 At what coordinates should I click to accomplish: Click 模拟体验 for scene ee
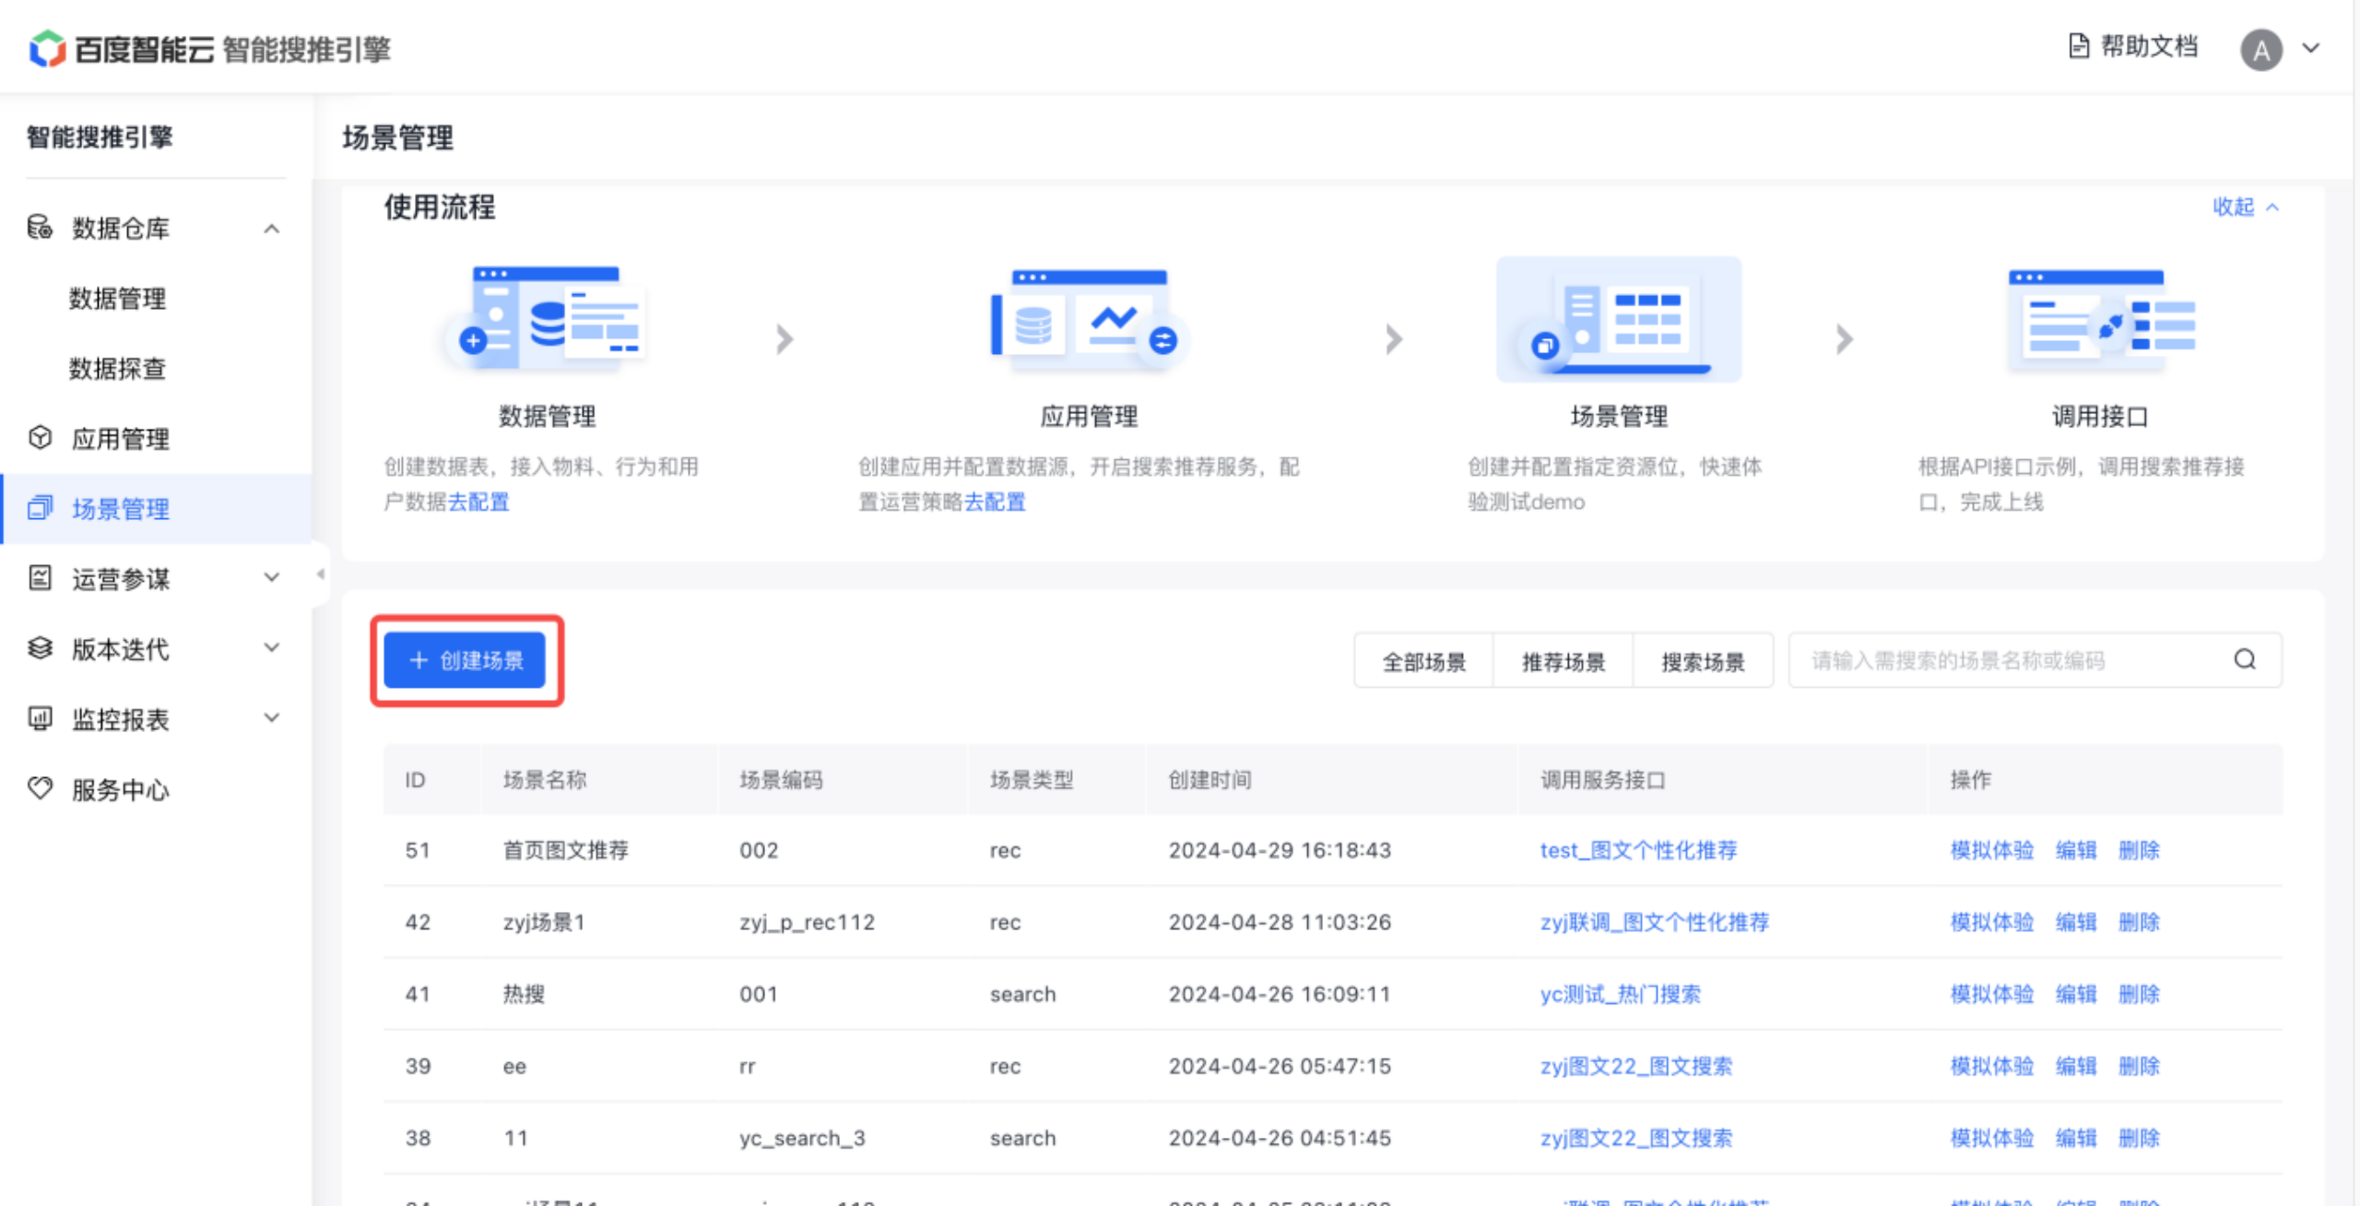click(x=1991, y=1066)
